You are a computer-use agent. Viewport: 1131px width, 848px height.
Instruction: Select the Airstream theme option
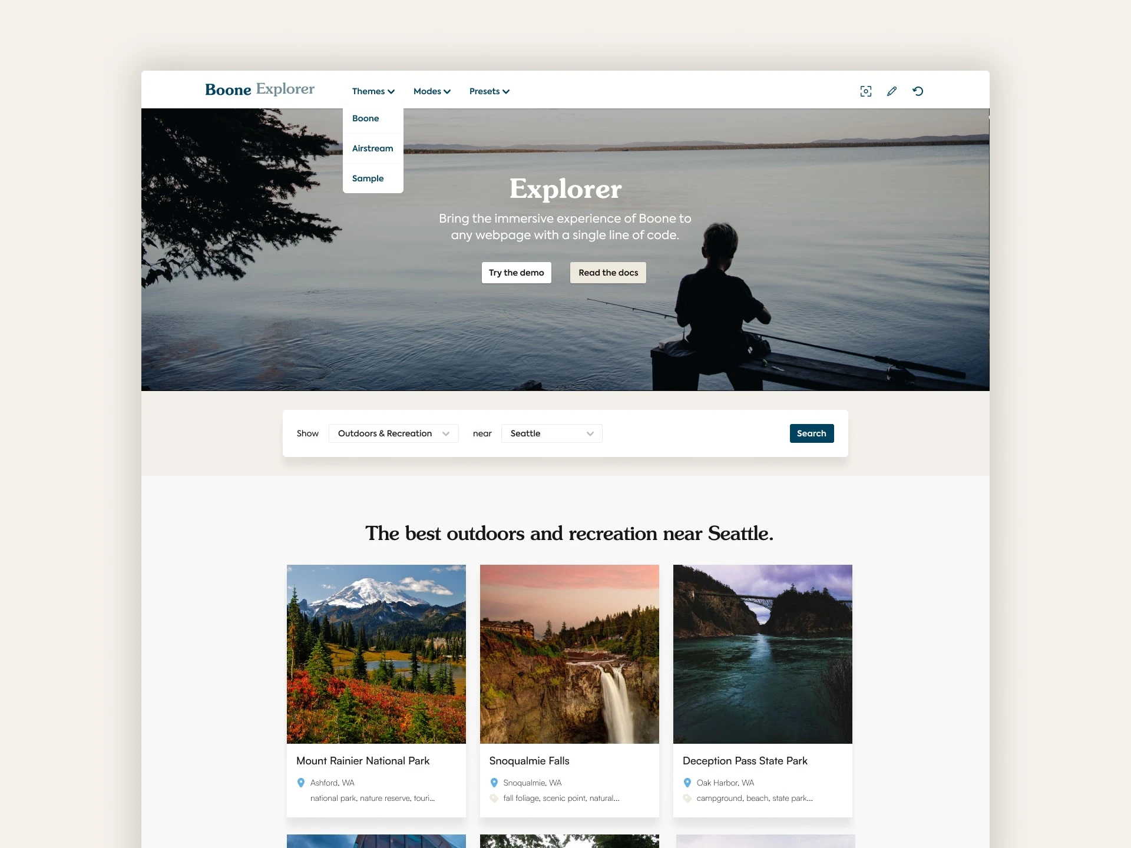372,148
